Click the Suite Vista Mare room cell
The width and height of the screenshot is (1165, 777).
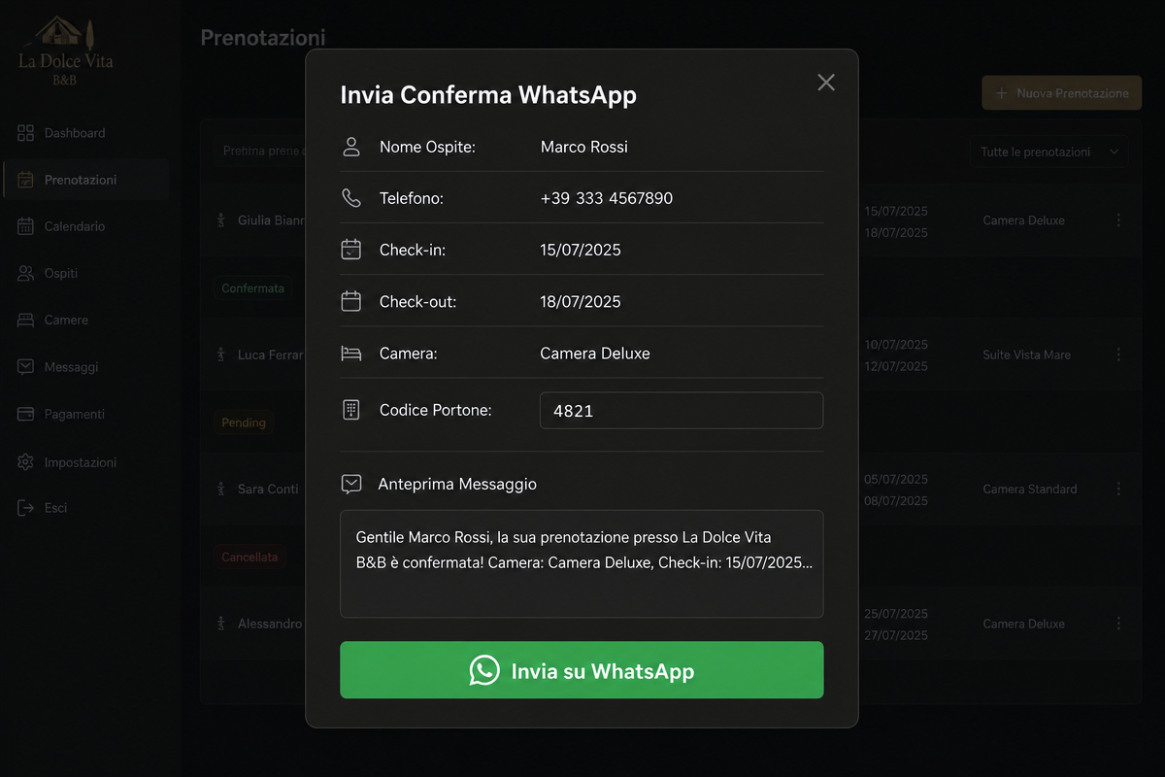(x=1026, y=355)
